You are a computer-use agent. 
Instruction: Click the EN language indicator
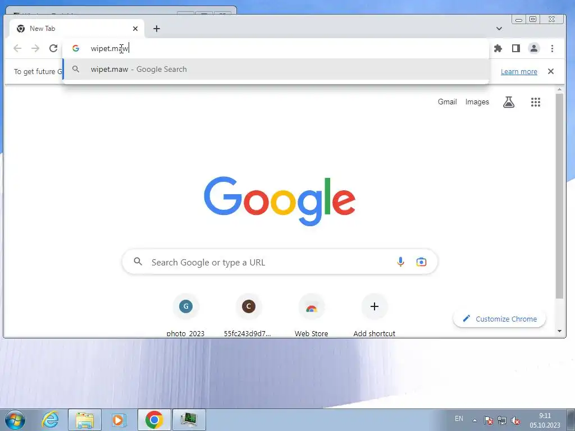point(459,419)
